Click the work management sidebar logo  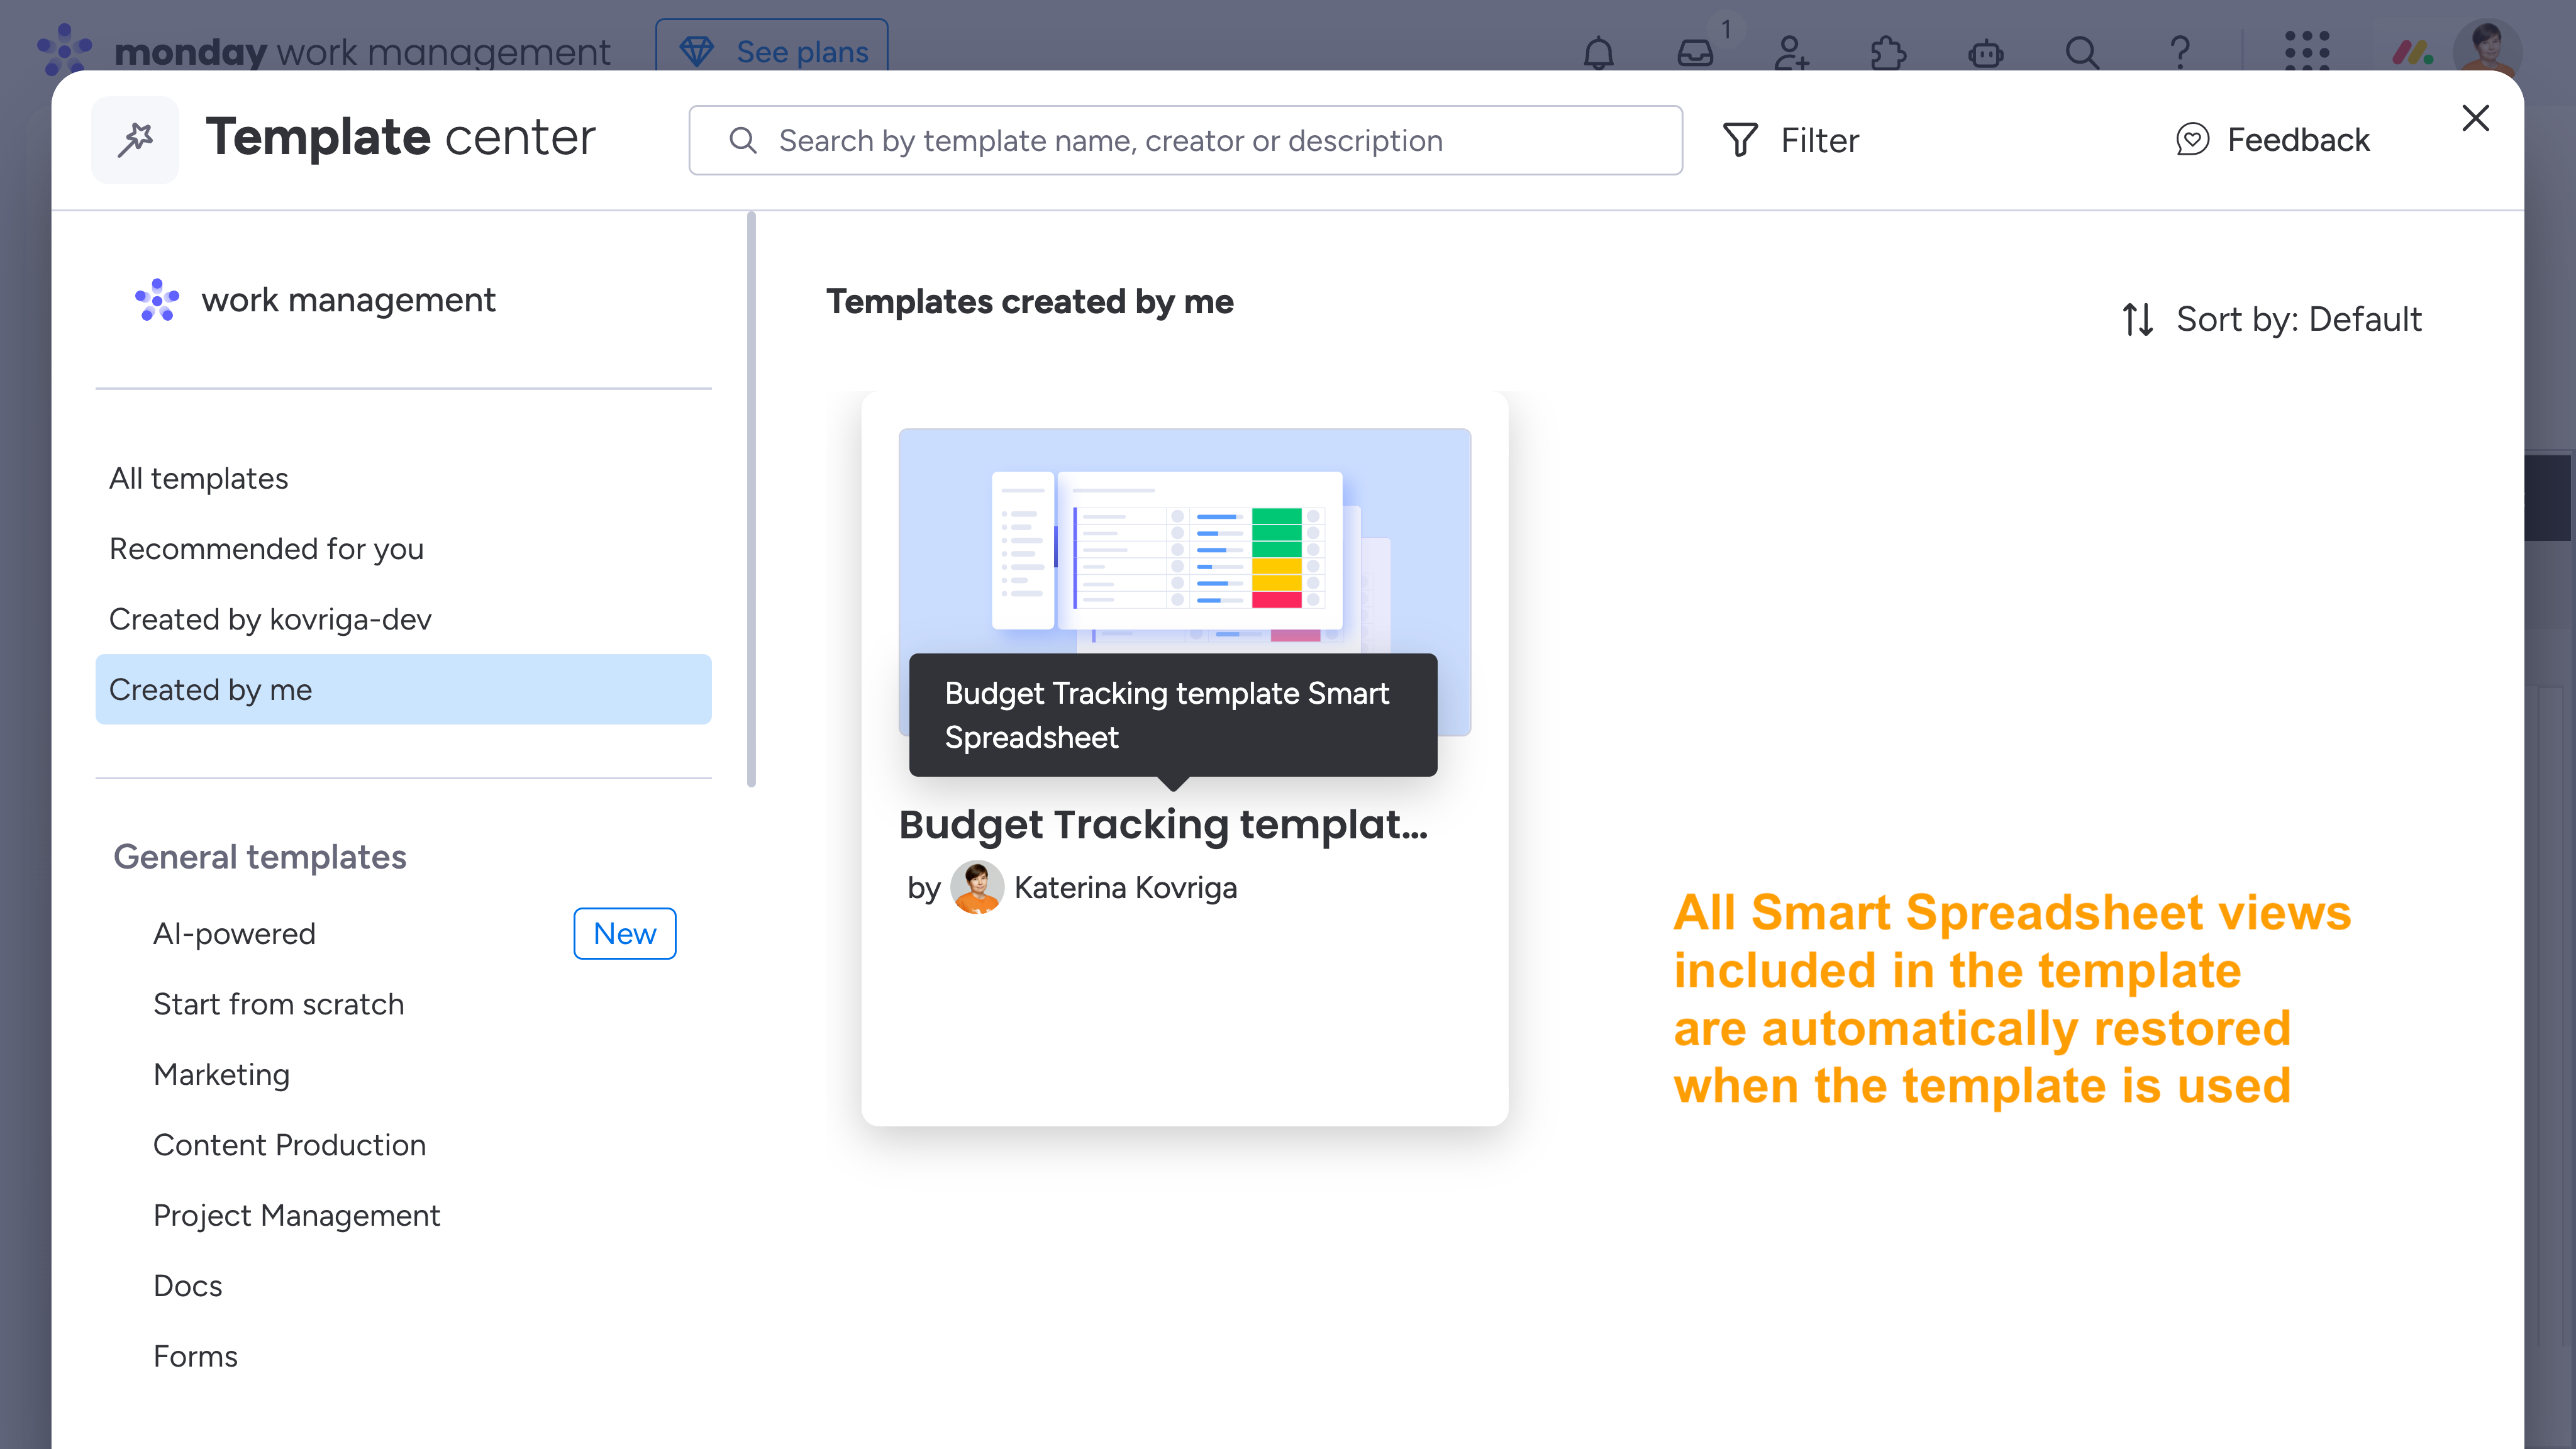(x=157, y=300)
